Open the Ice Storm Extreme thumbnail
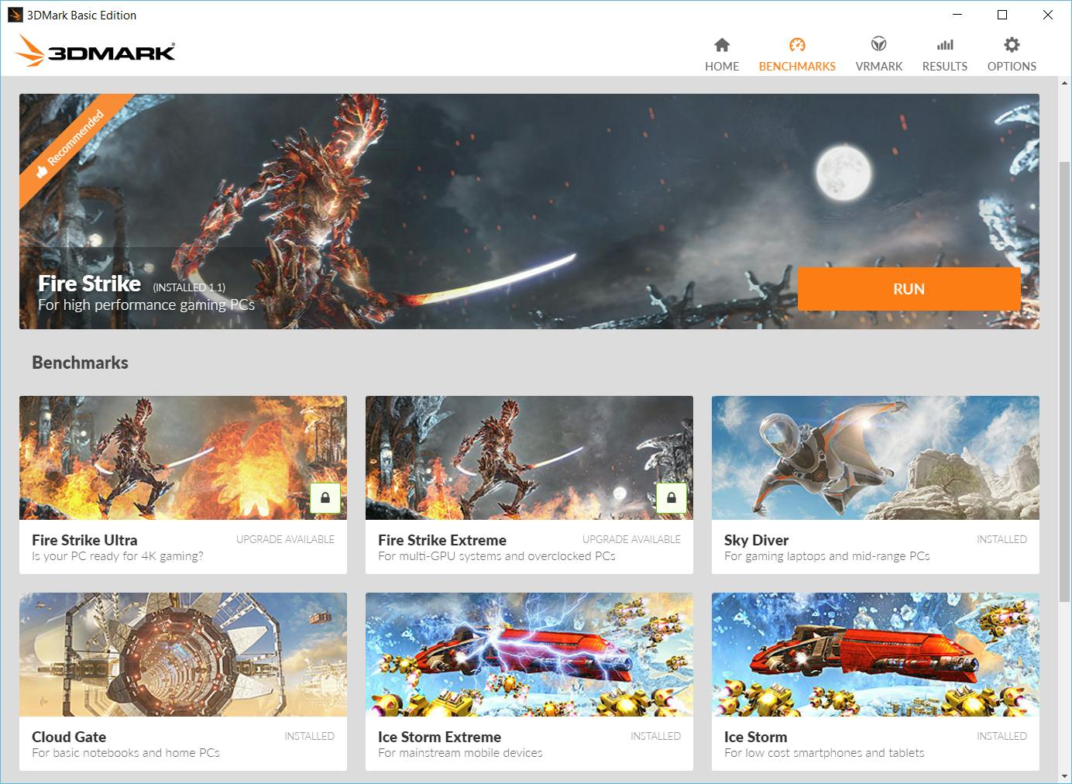The width and height of the screenshot is (1072, 784). click(x=529, y=655)
